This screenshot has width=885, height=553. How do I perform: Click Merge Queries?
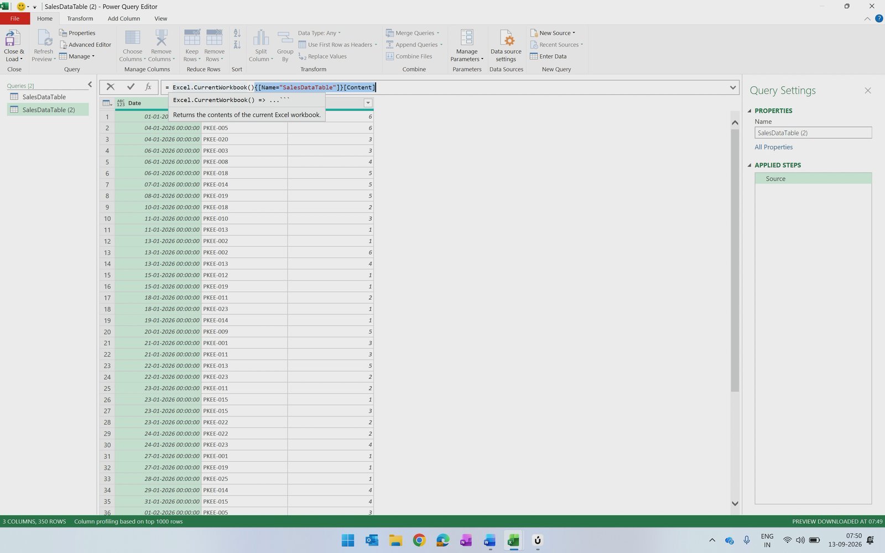point(413,33)
